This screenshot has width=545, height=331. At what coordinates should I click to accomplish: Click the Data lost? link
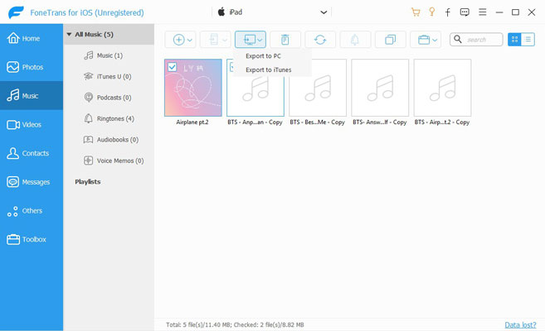(x=520, y=324)
